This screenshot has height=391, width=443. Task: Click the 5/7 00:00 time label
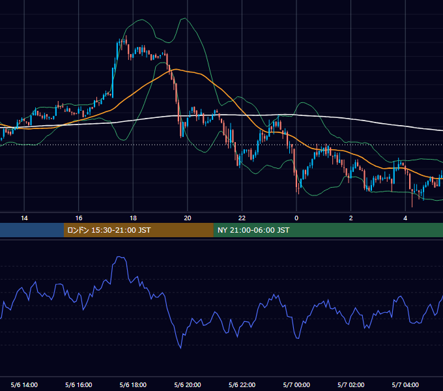[x=296, y=384]
